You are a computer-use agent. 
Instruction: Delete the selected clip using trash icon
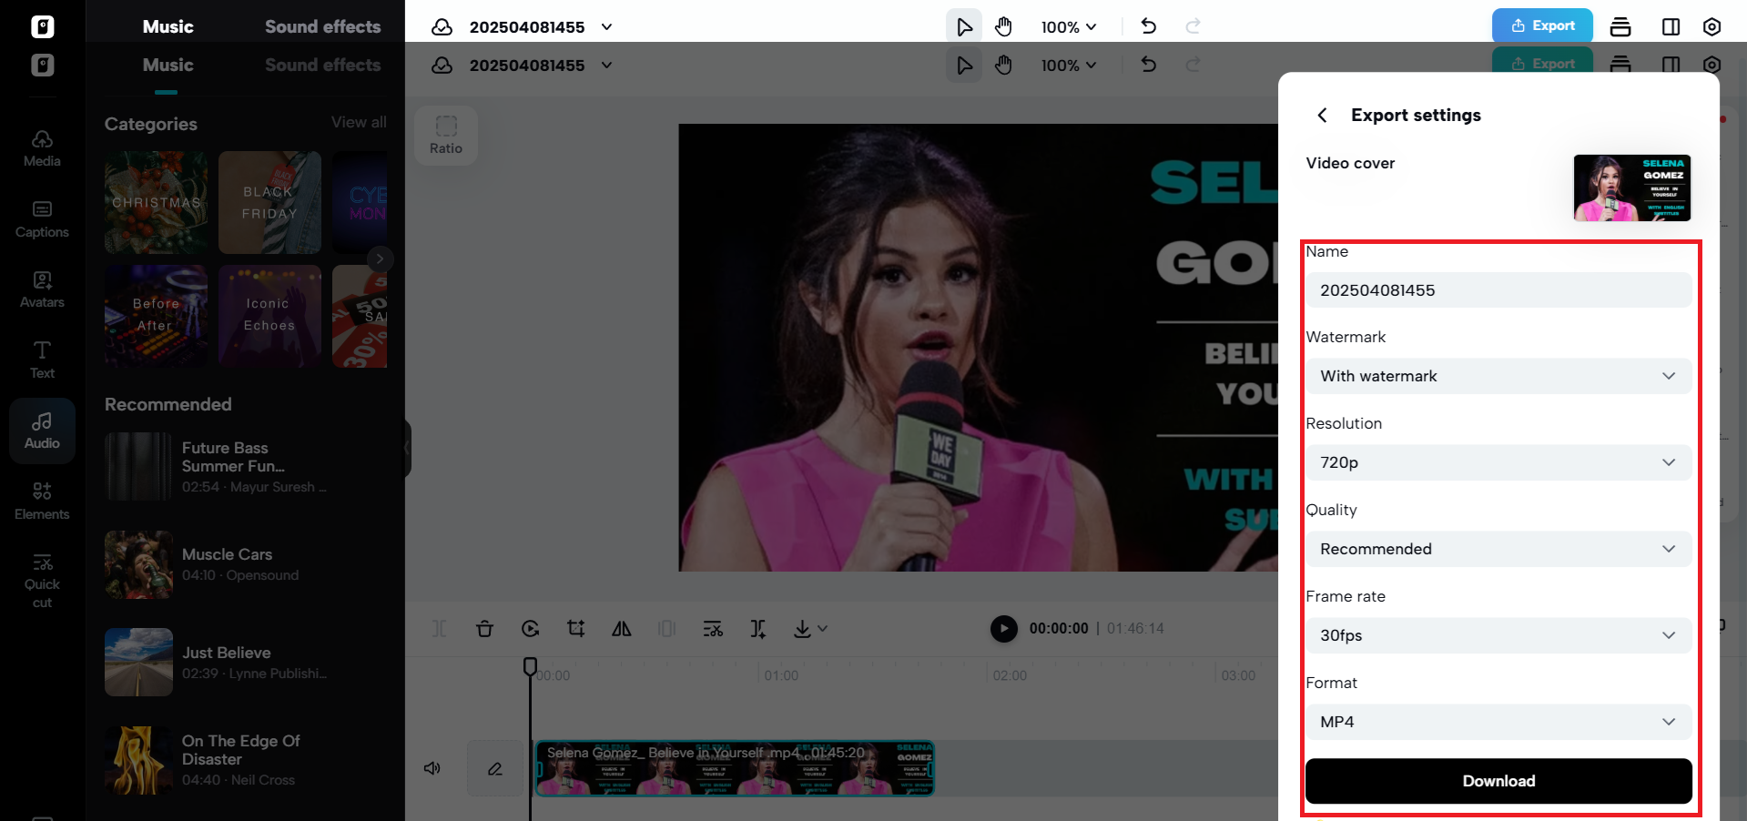(x=484, y=628)
